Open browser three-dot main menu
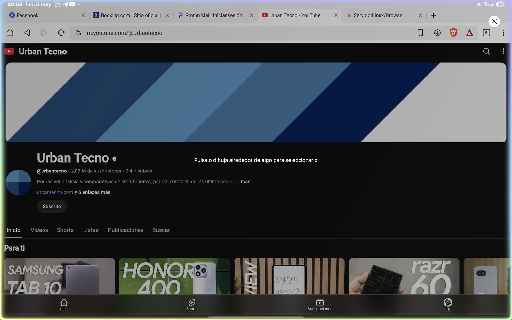 click(x=503, y=33)
